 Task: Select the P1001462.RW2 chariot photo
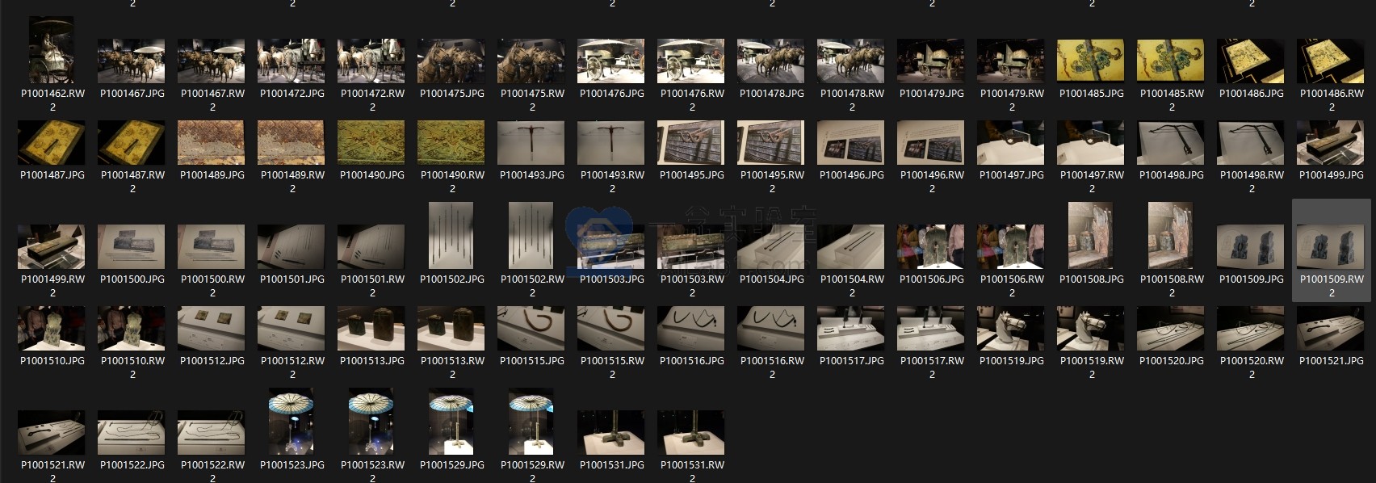point(52,51)
